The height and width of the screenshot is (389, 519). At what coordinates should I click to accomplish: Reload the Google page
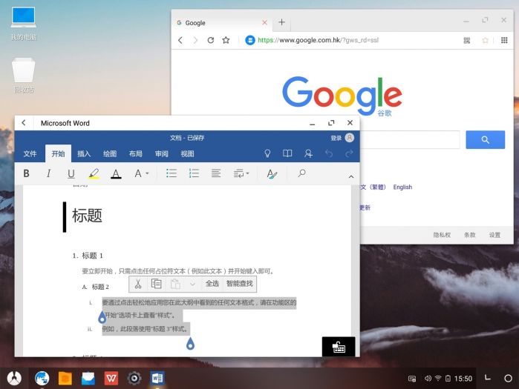click(x=211, y=40)
